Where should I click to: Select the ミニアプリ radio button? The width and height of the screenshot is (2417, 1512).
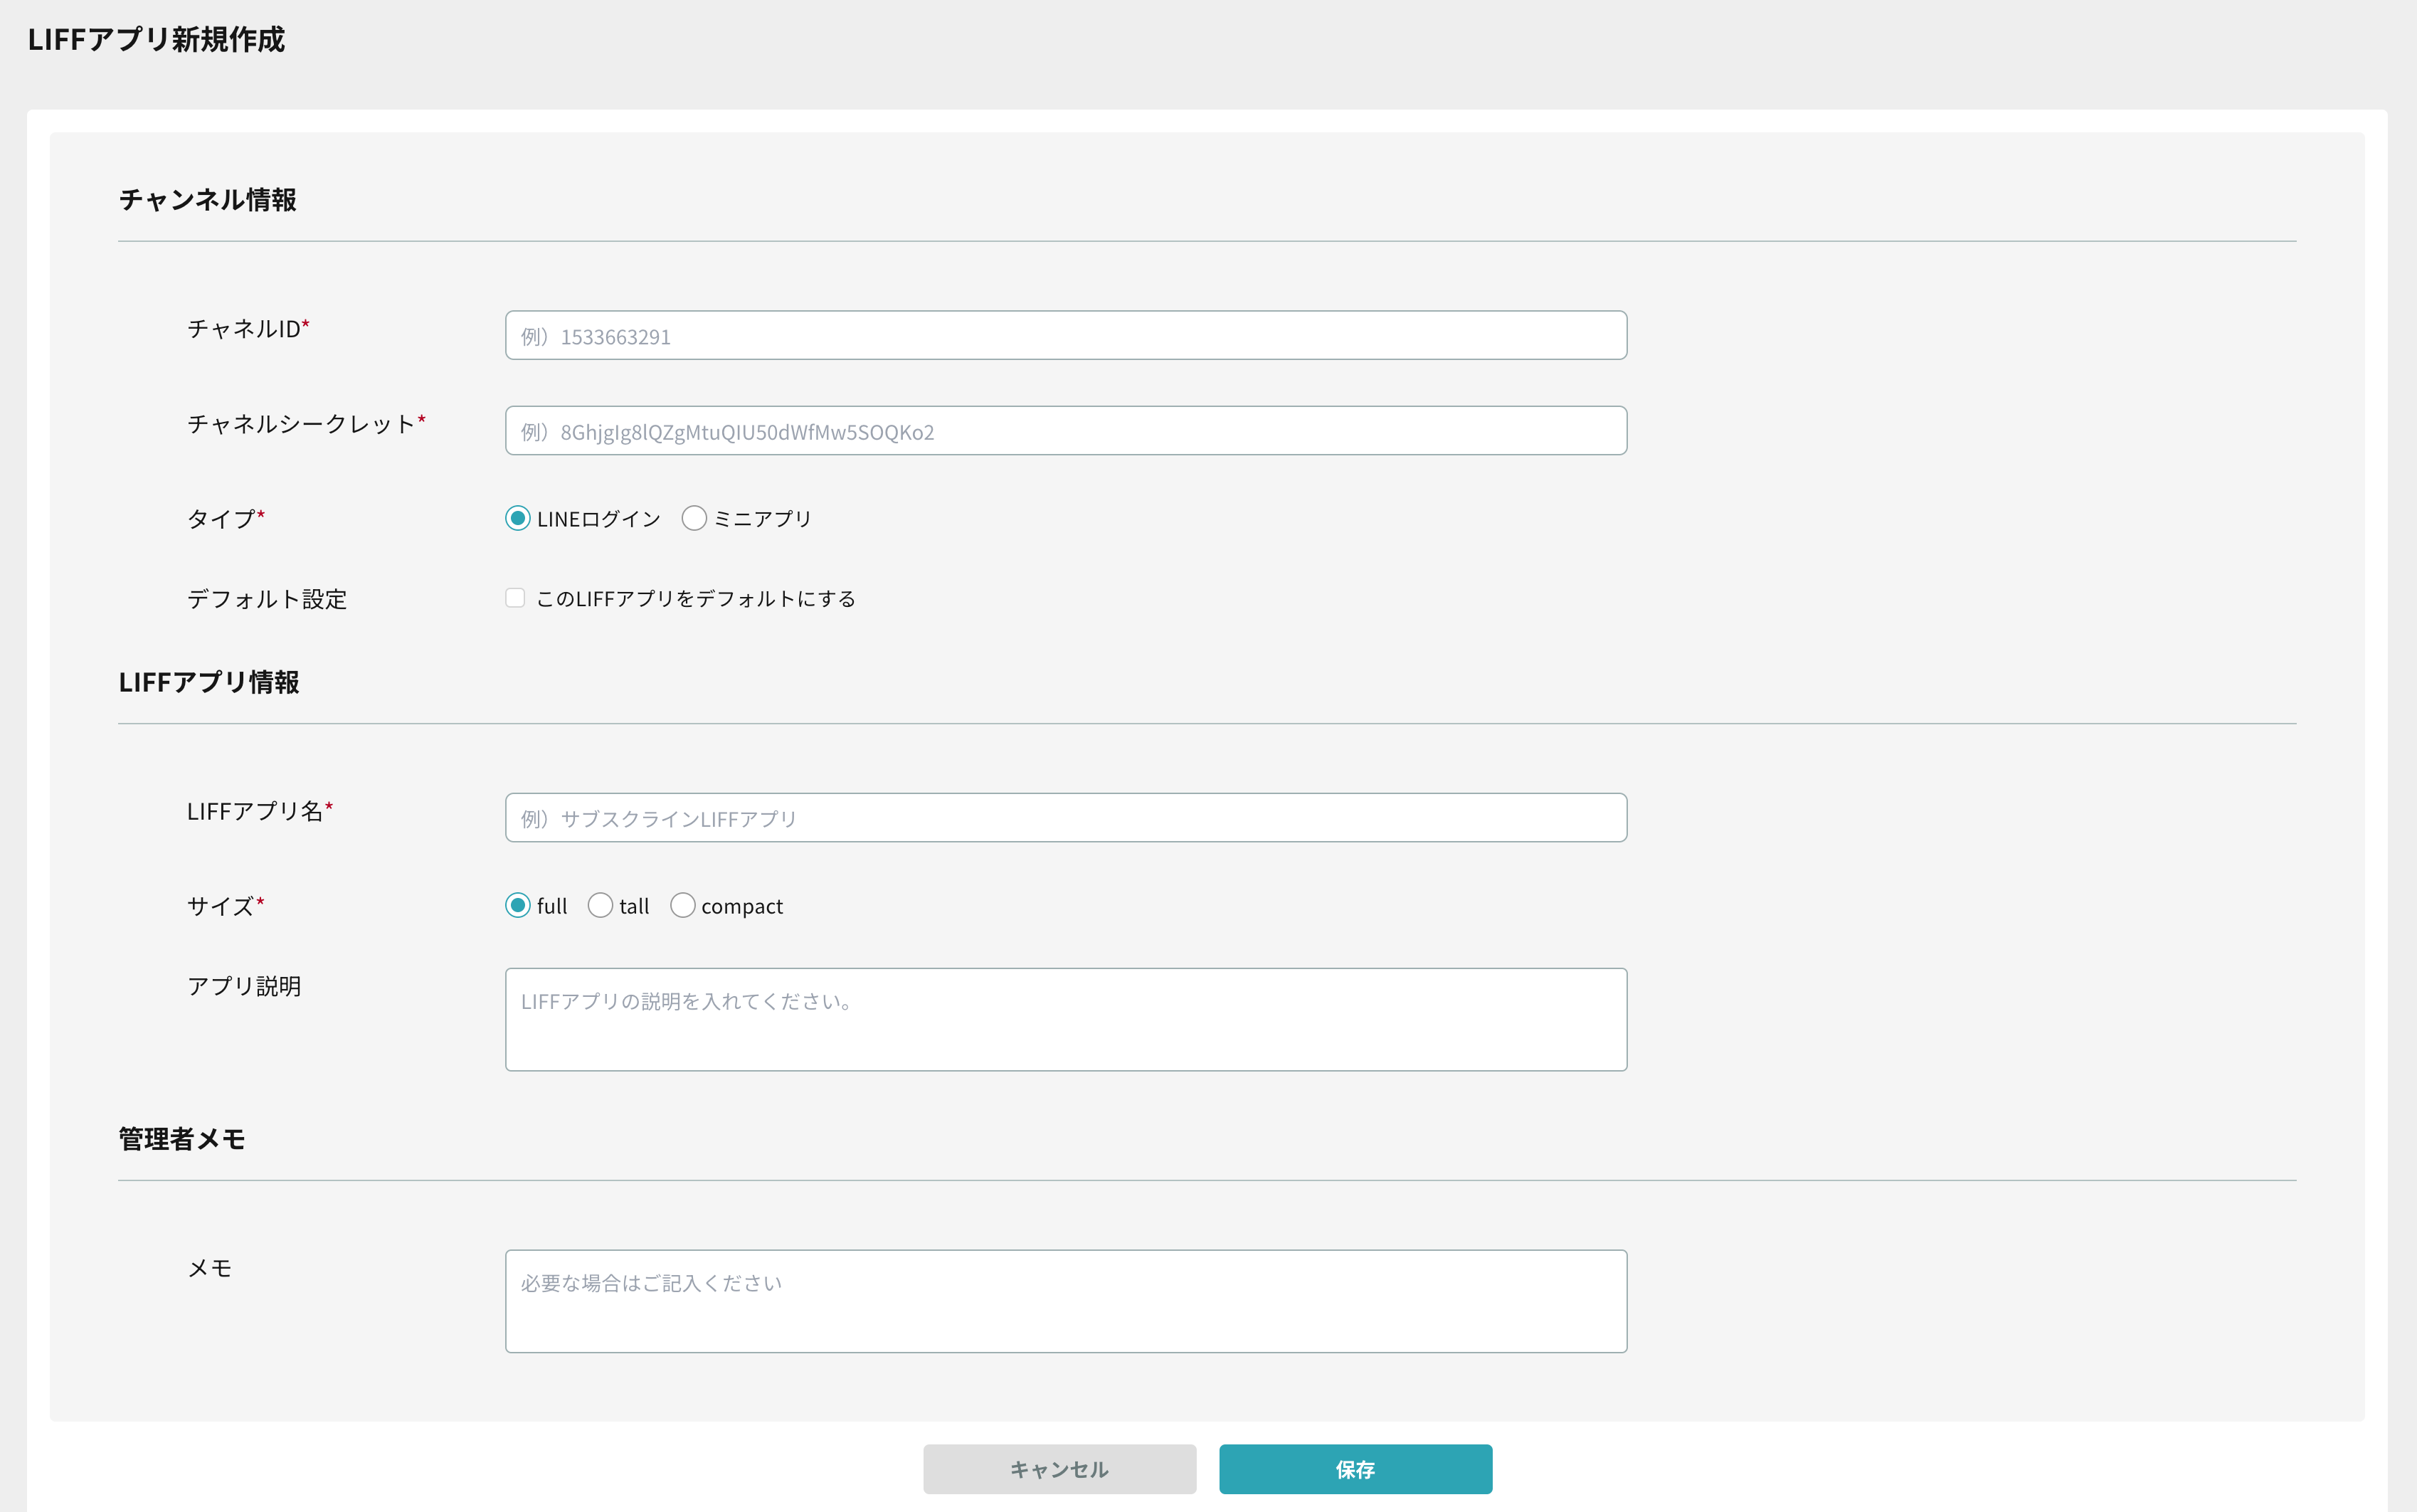tap(694, 518)
